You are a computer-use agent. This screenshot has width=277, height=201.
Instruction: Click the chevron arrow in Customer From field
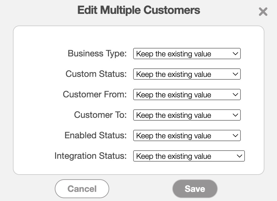(235, 95)
